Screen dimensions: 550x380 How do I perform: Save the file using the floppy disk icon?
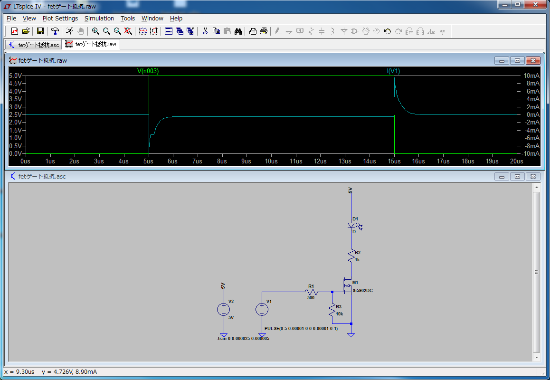[40, 31]
